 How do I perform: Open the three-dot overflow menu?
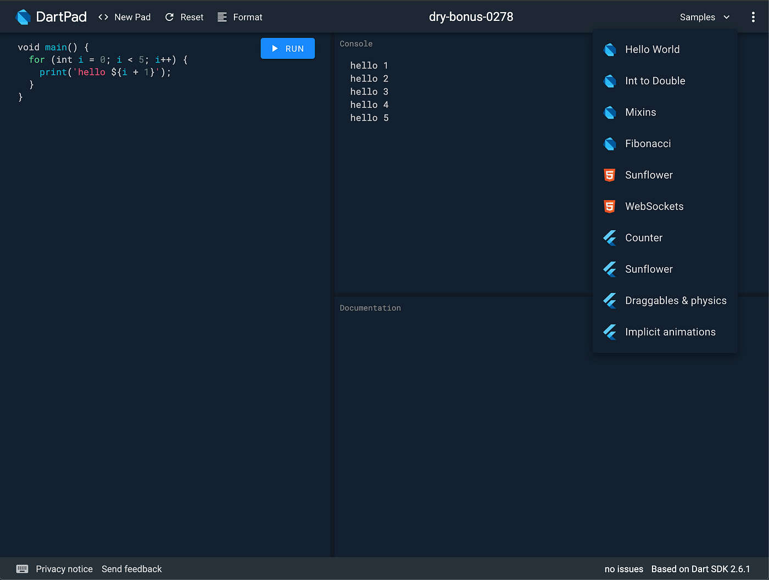(753, 17)
